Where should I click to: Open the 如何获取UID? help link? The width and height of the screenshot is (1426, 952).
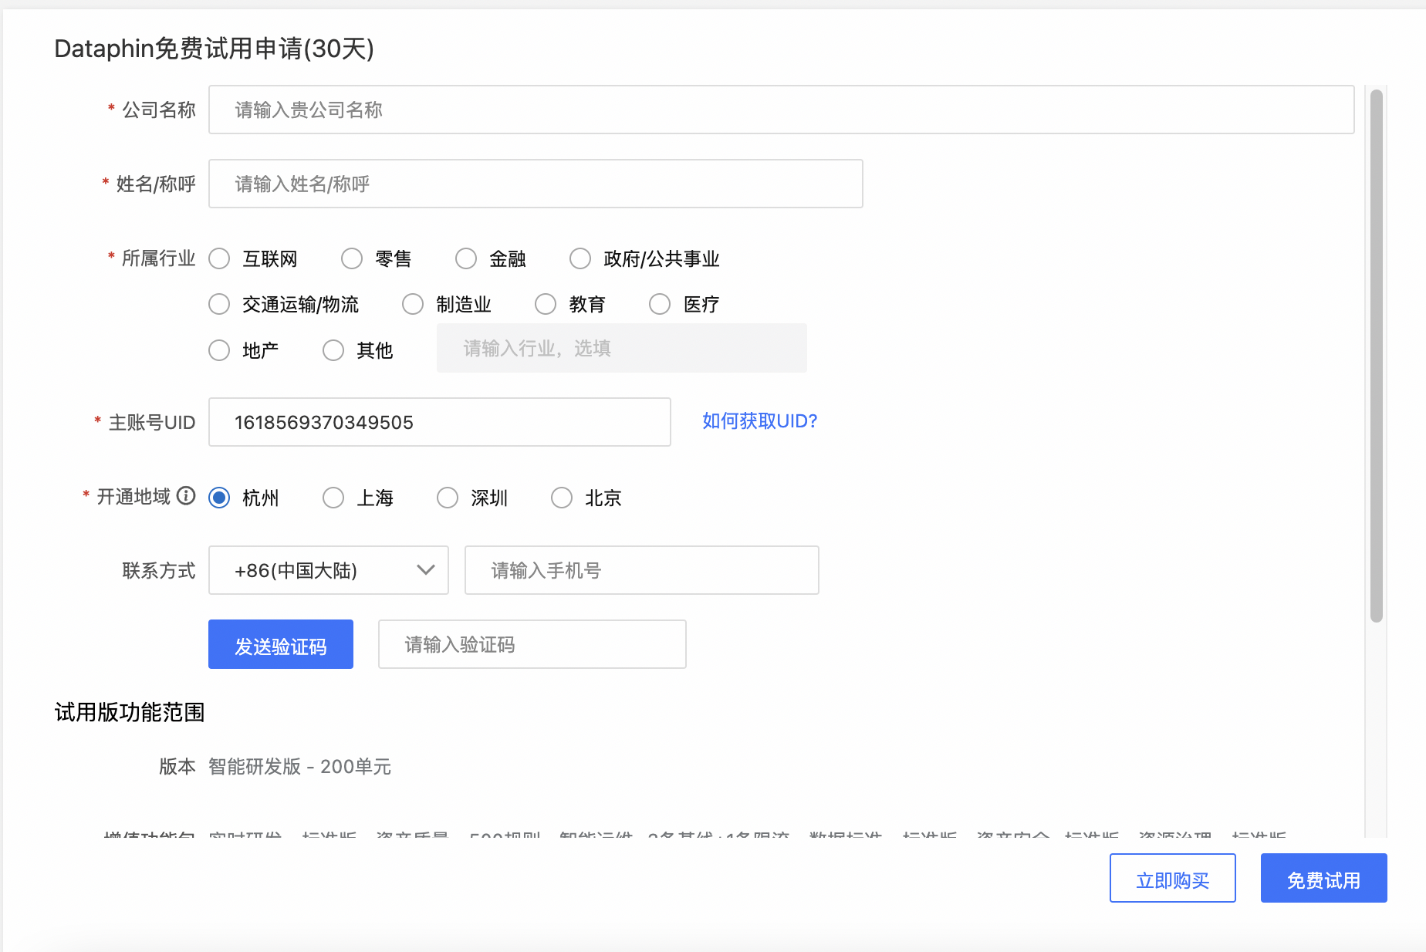(x=759, y=421)
